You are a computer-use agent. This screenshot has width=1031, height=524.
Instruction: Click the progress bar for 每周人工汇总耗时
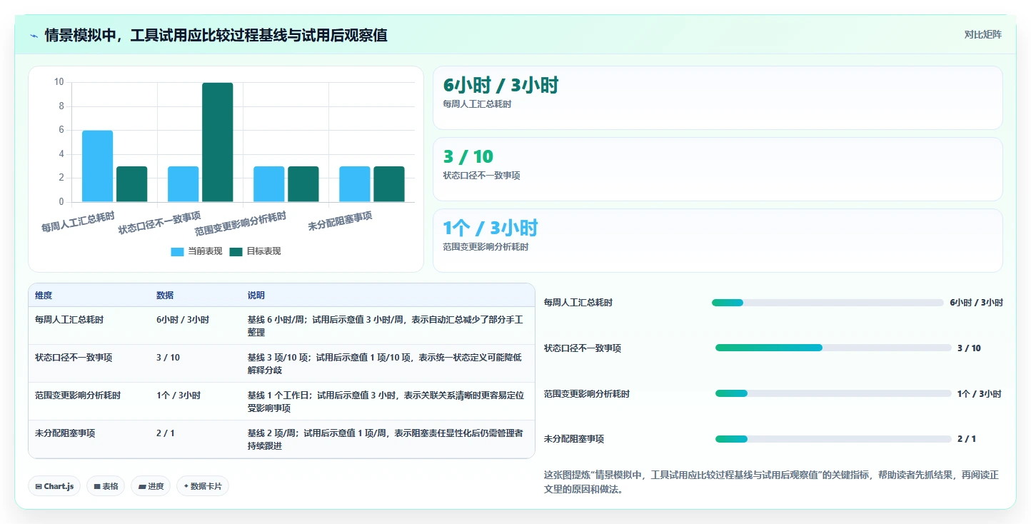[x=828, y=303]
